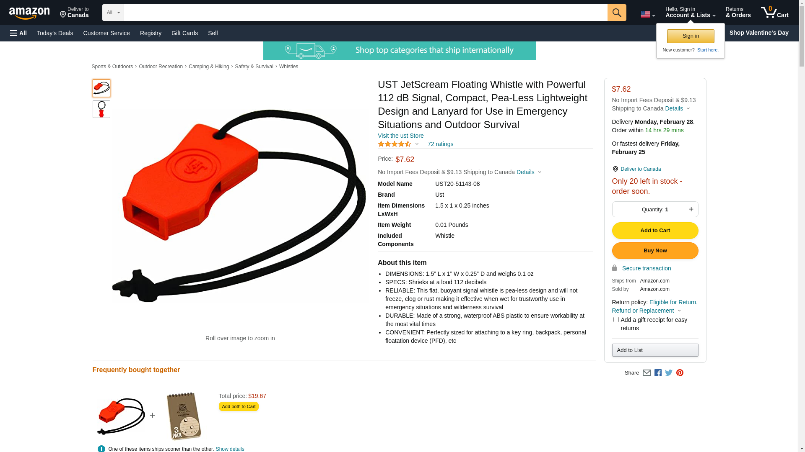Share product on Pinterest icon

coord(680,372)
